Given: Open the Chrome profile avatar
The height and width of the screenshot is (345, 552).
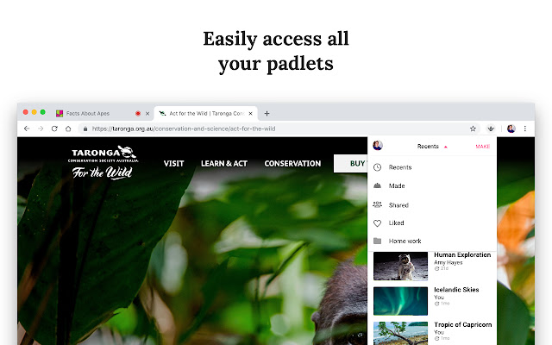Looking at the screenshot, I should click(x=511, y=129).
